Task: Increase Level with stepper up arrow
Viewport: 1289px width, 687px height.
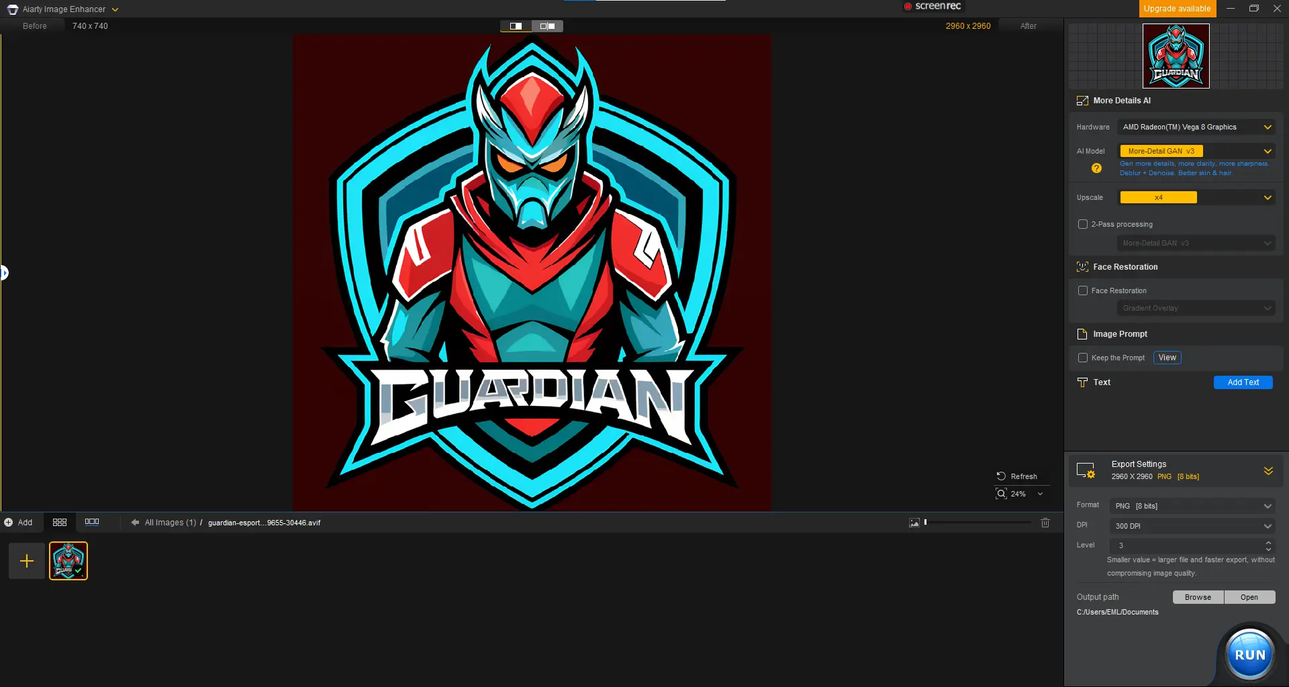Action: point(1268,542)
